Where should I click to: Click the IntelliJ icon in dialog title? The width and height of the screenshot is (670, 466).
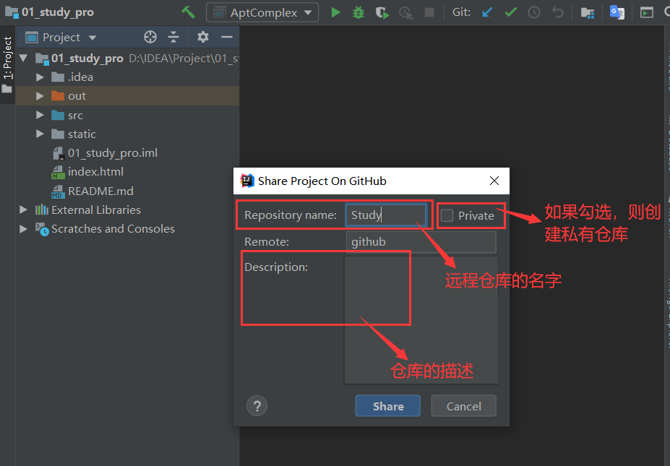click(247, 181)
